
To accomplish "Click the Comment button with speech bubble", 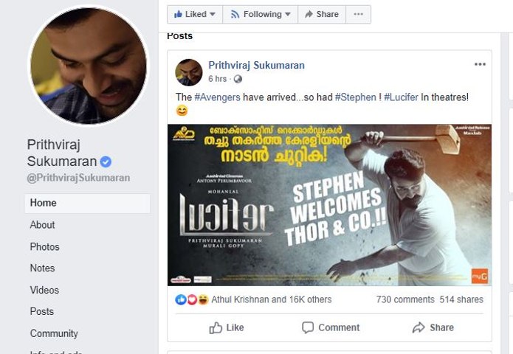I will [x=330, y=327].
